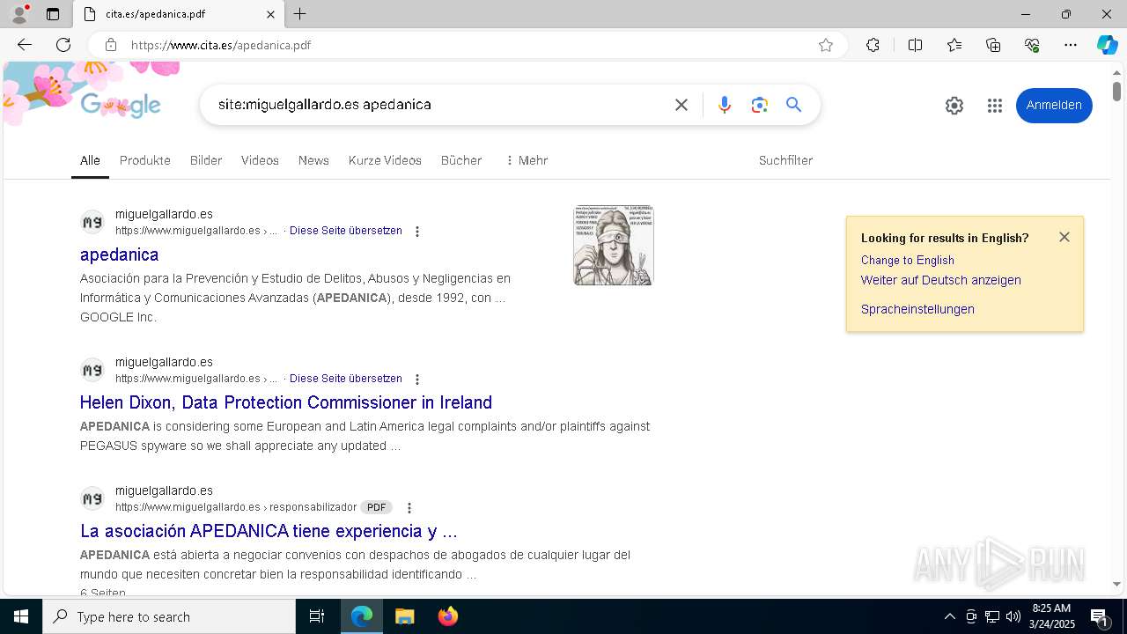Viewport: 1127px width, 634px height.
Task: Select the Alle results tab
Action: [x=90, y=160]
